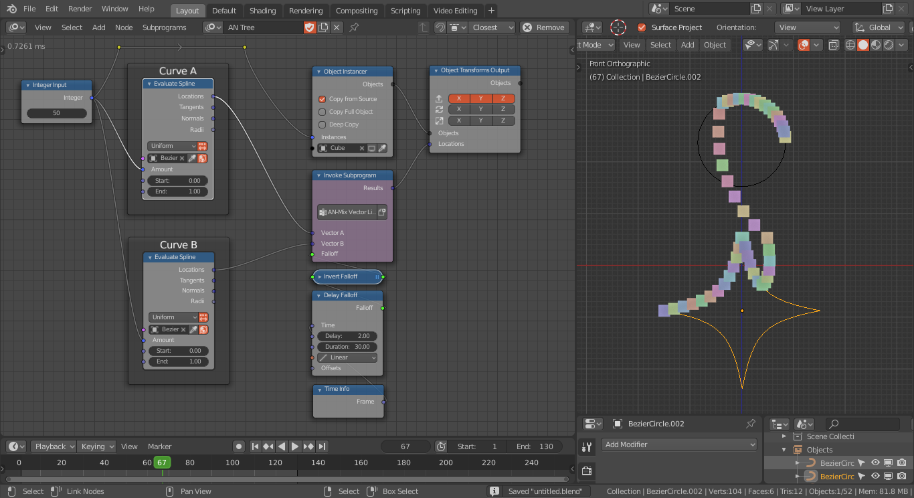Open the Closest snapping dropdown
914x498 pixels.
click(492, 27)
